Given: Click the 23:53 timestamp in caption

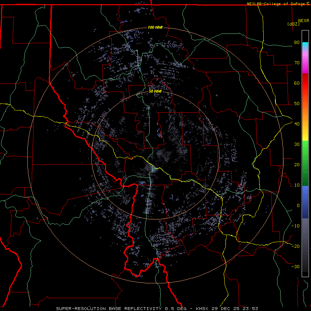Looking at the screenshot, I should coord(251,308).
